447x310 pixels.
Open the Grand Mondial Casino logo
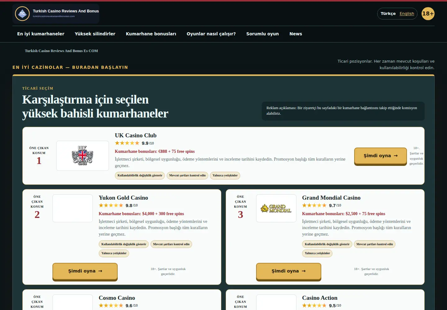(x=276, y=208)
